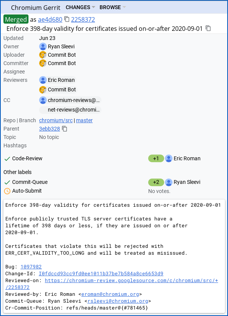Click the +2 Commit-Queue vote chip

(156, 182)
